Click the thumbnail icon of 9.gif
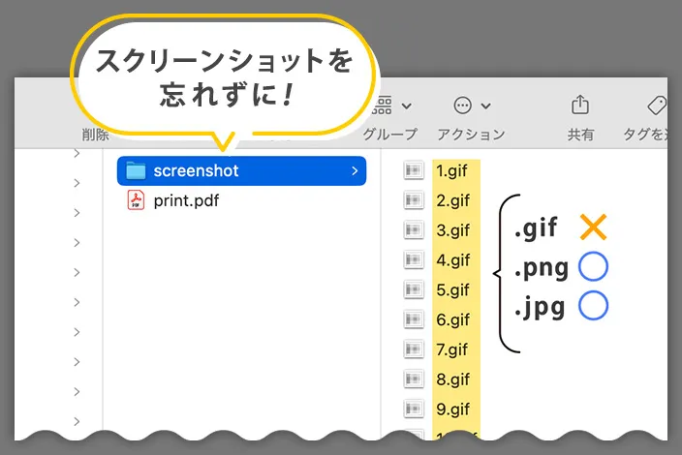Screen dimensions: 682x455 [x=414, y=409]
